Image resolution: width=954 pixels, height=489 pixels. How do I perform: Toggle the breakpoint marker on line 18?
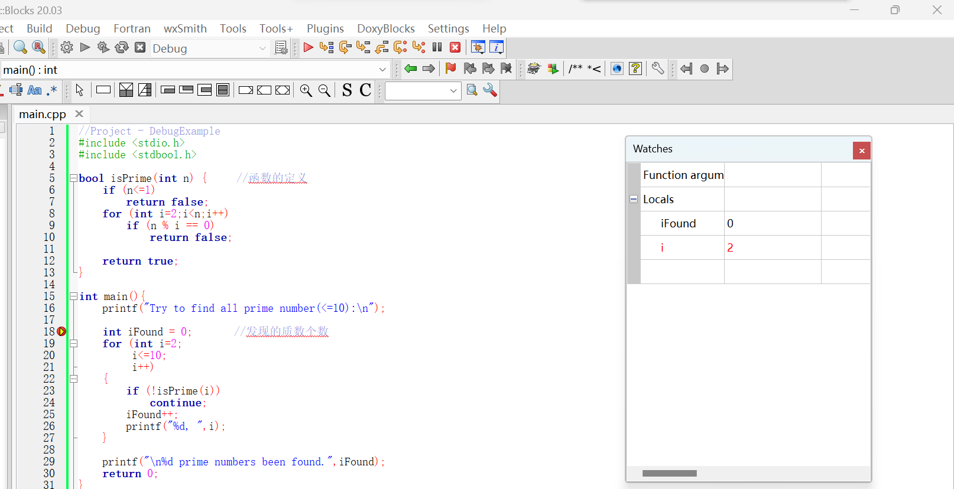point(61,331)
